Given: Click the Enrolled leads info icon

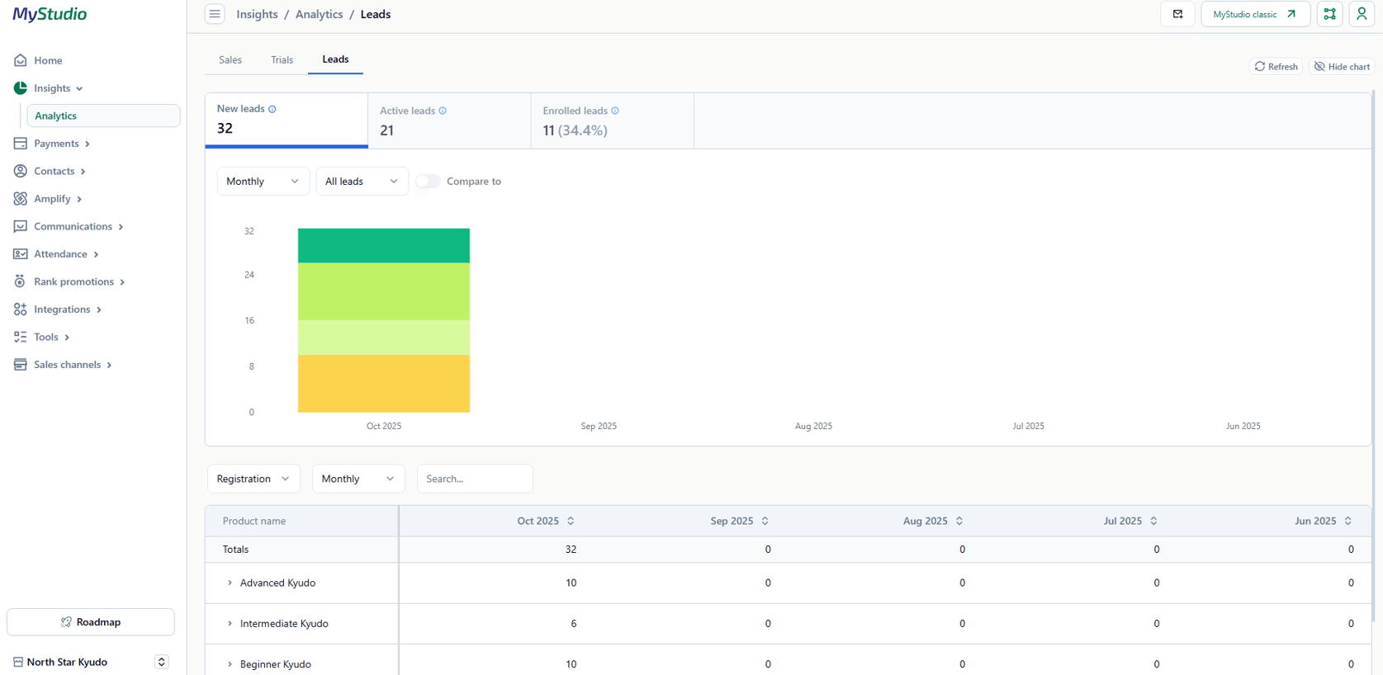Looking at the screenshot, I should point(615,111).
